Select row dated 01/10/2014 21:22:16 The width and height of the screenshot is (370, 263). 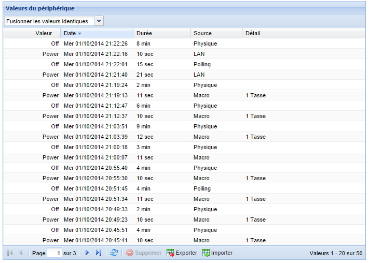click(x=184, y=54)
